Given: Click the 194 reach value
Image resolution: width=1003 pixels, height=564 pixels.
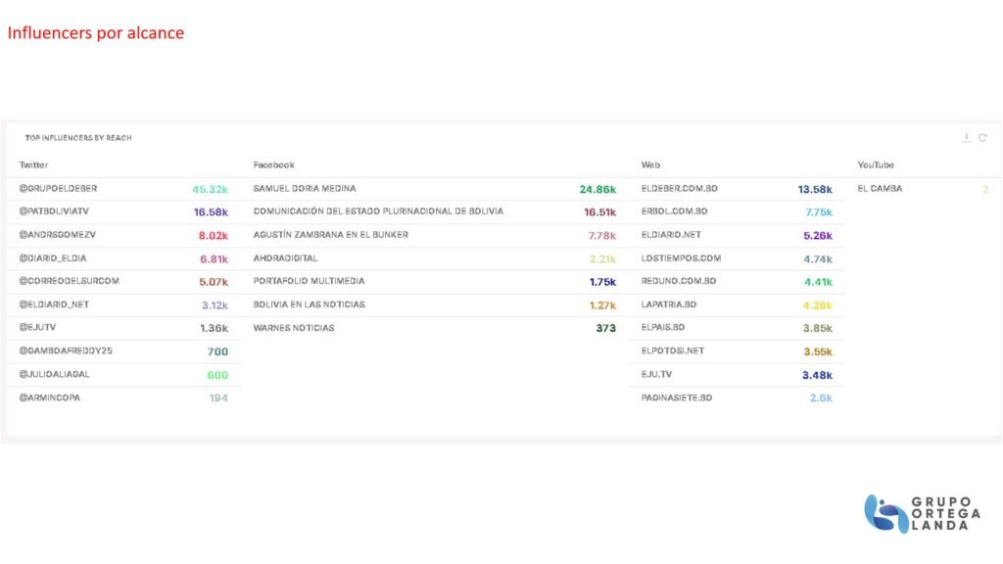Looking at the screenshot, I should pyautogui.click(x=218, y=398).
